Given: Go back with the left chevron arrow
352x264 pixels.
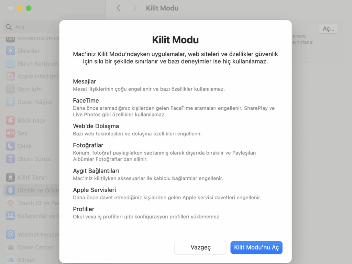Looking at the screenshot, I should pos(119,8).
